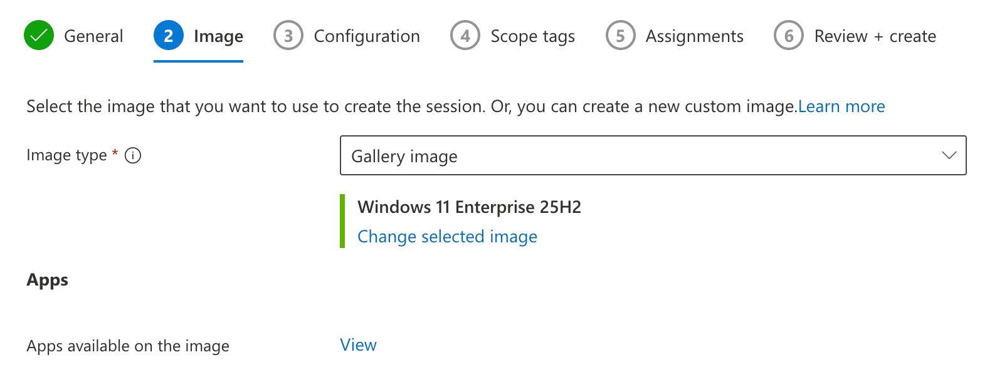This screenshot has width=1007, height=382.
Task: Open the Scope tags tab
Action: pos(532,36)
